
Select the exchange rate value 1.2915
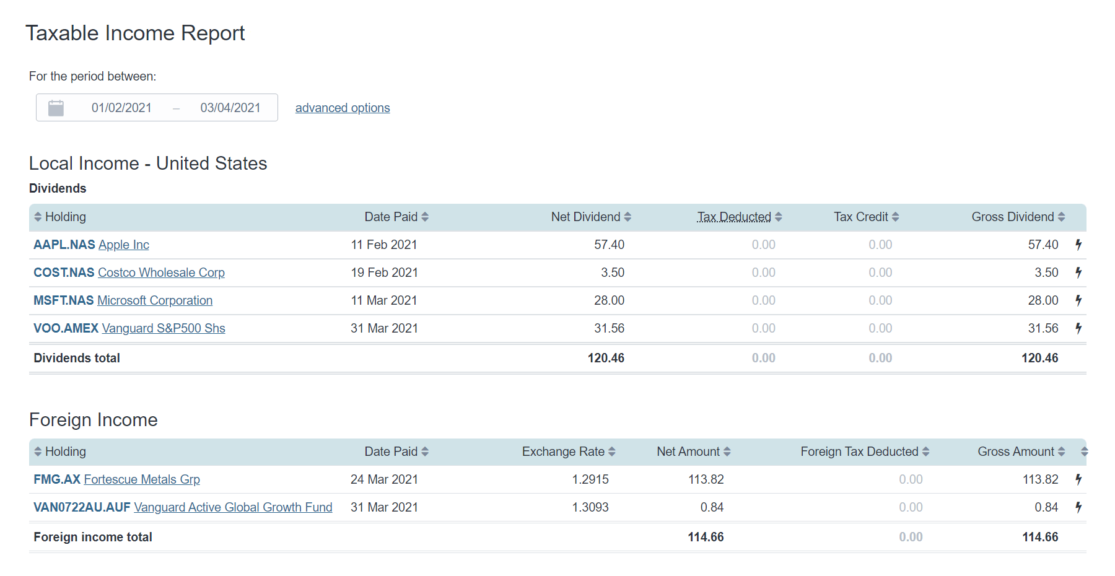[x=590, y=479]
